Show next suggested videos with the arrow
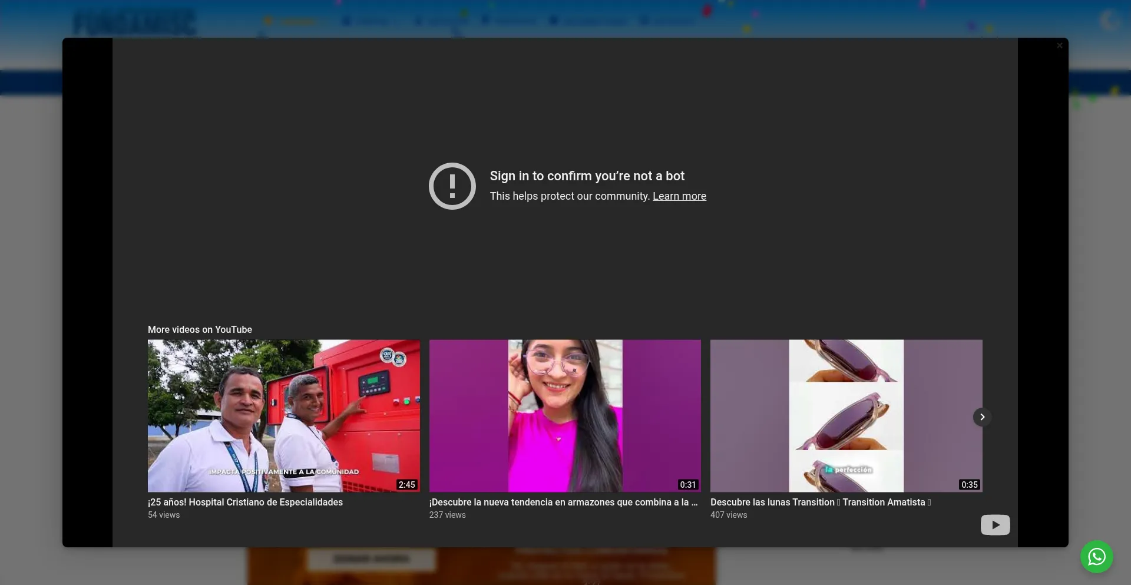The width and height of the screenshot is (1131, 585). click(x=982, y=417)
